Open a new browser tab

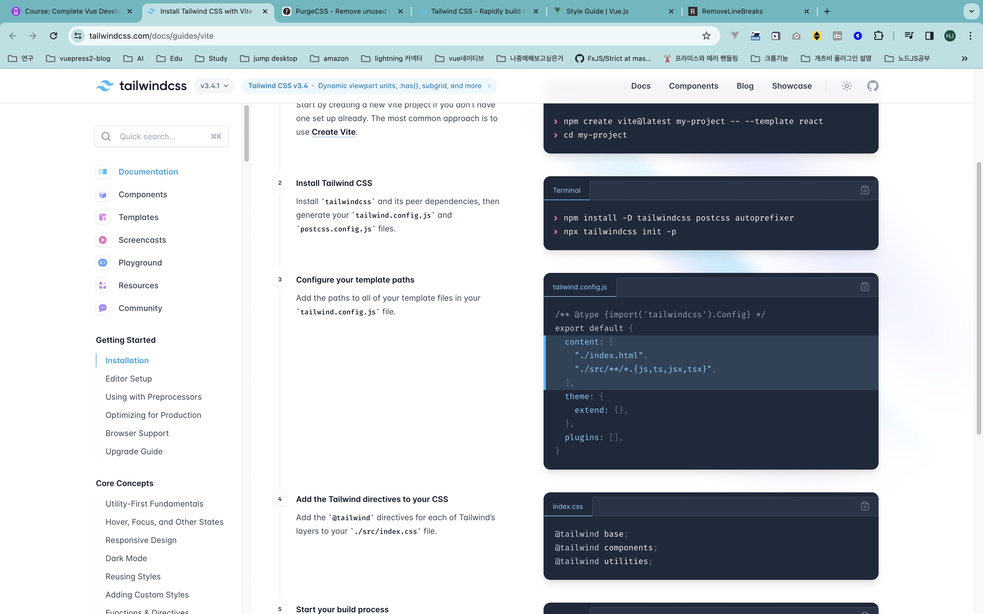(x=827, y=11)
